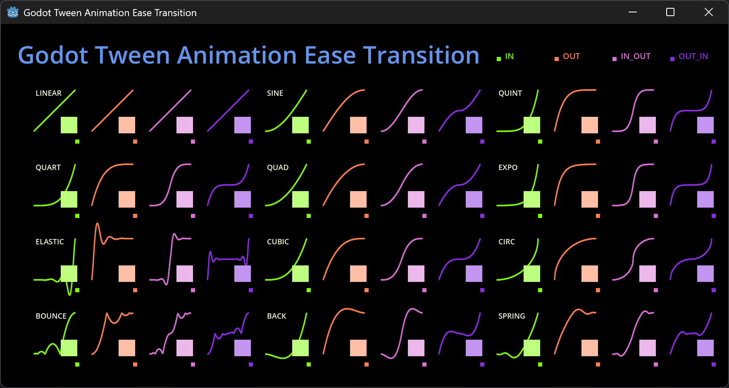Image resolution: width=729 pixels, height=388 pixels.
Task: Click the BOUNCE label
Action: click(x=51, y=316)
